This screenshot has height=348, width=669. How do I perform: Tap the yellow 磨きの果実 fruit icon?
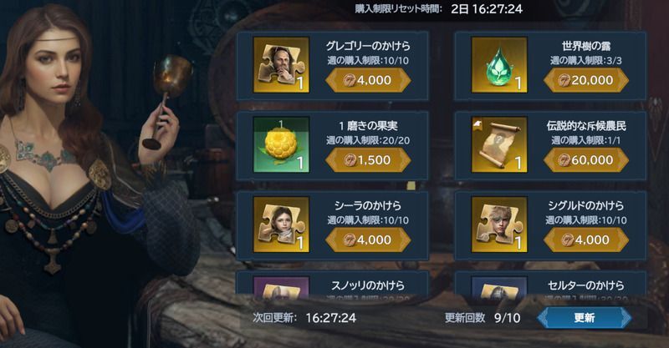tap(281, 145)
